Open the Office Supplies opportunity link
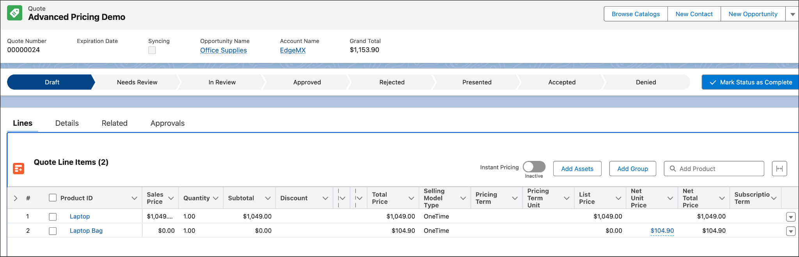Viewport: 799px width, 257px height. tap(224, 50)
